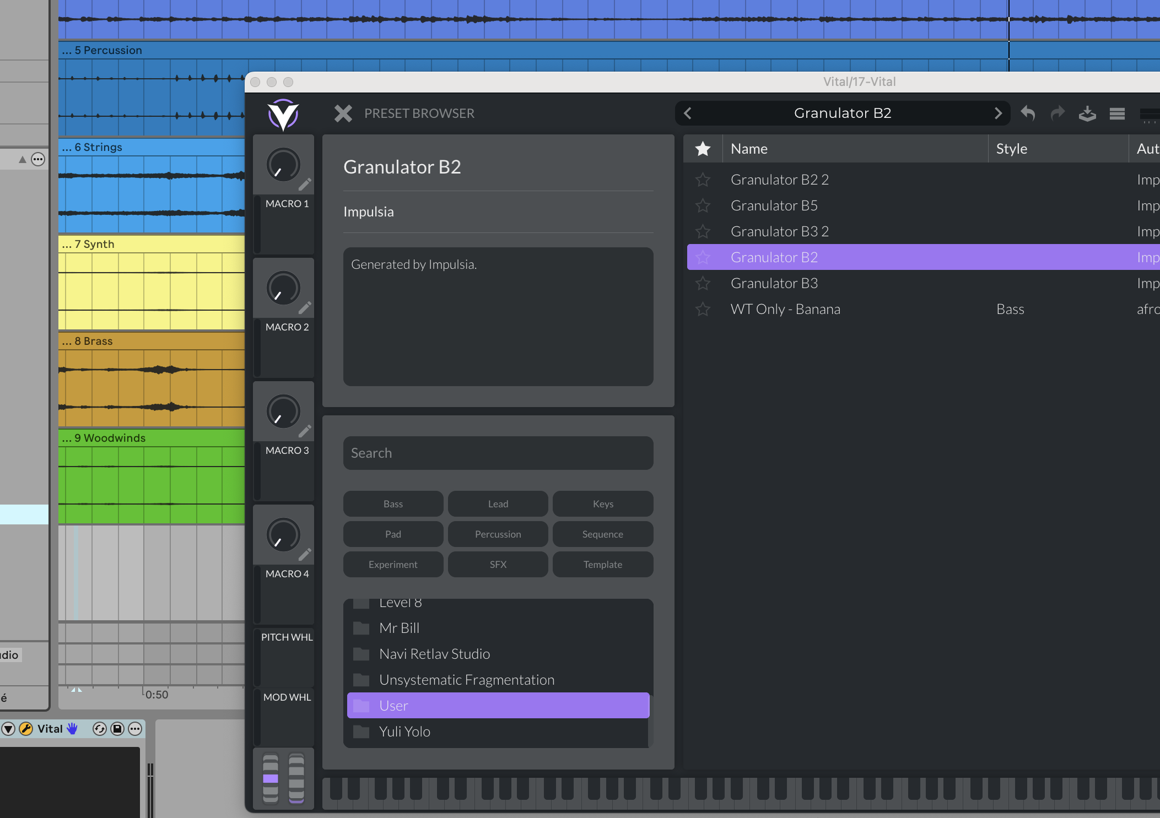Favorite the Granulator B2 2 preset star
Screen dimensions: 1160x818
(703, 180)
